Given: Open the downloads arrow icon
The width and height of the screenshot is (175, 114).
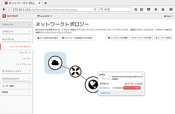Looking at the screenshot, I should tap(156, 10).
